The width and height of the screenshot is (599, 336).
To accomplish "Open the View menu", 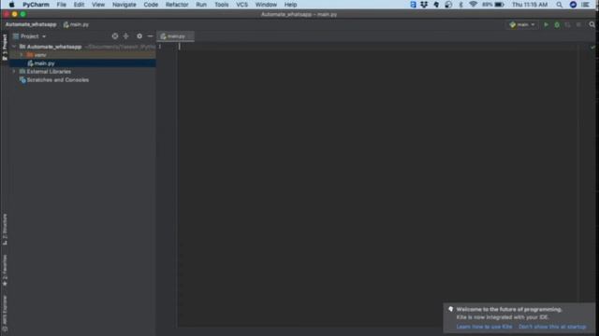I will pyautogui.click(x=98, y=5).
